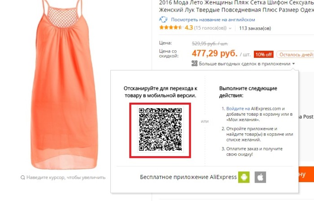The width and height of the screenshot is (314, 201).
Task: Click the '(15 голоса(ов))' votes text
Action: point(210,28)
